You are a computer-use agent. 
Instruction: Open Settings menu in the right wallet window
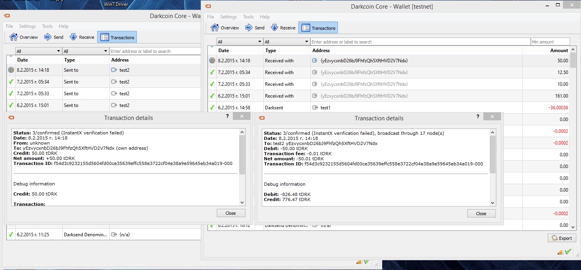click(229, 17)
